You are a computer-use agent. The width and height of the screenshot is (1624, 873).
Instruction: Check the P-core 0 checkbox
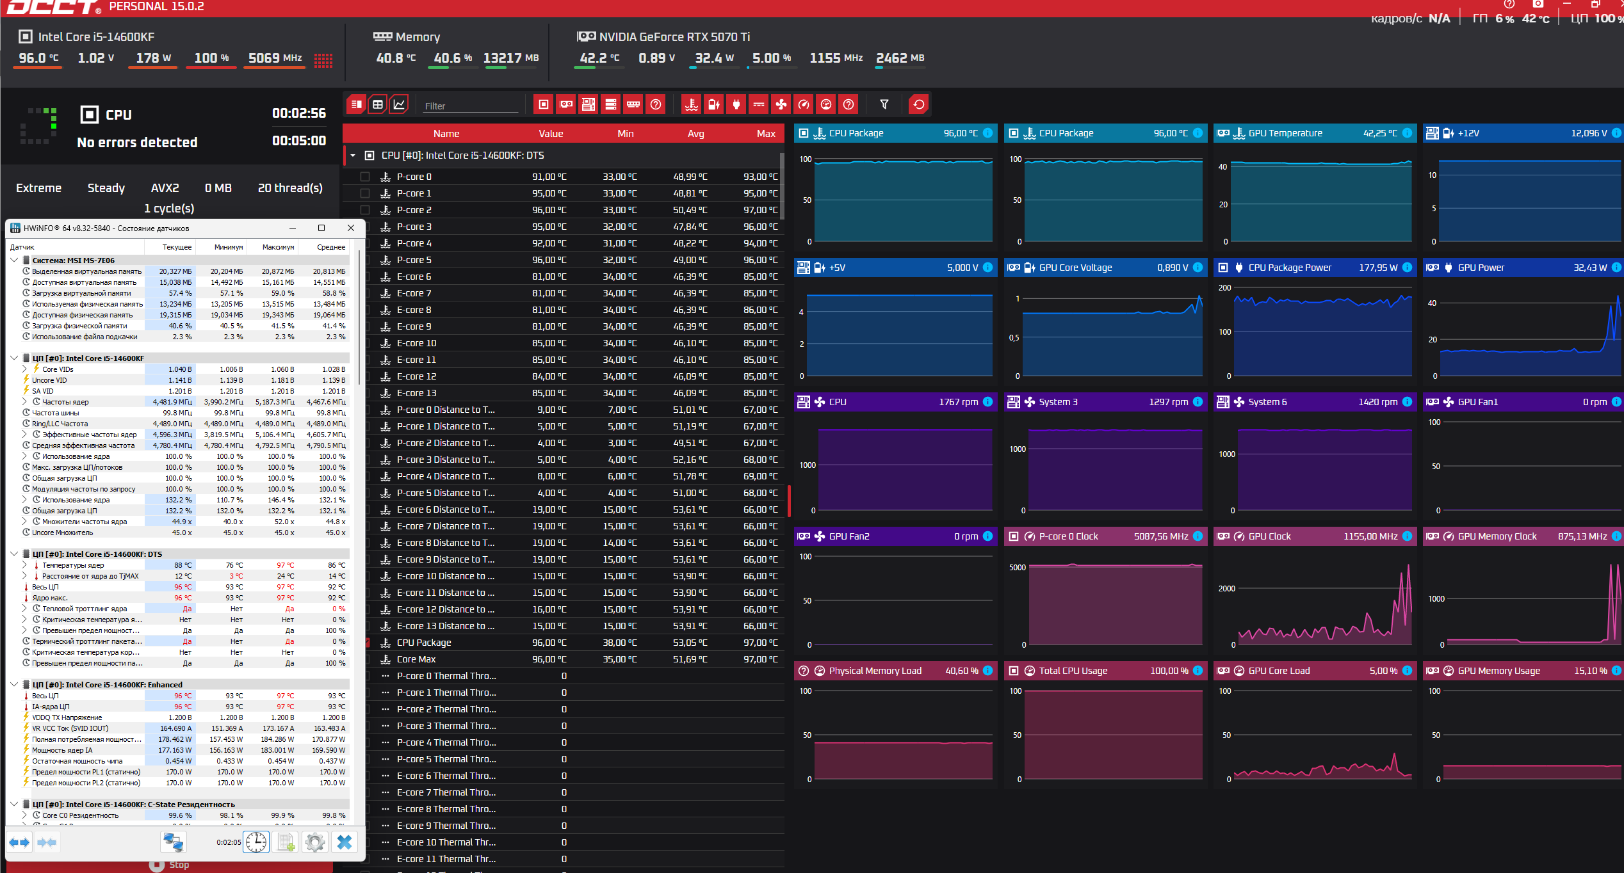point(365,177)
